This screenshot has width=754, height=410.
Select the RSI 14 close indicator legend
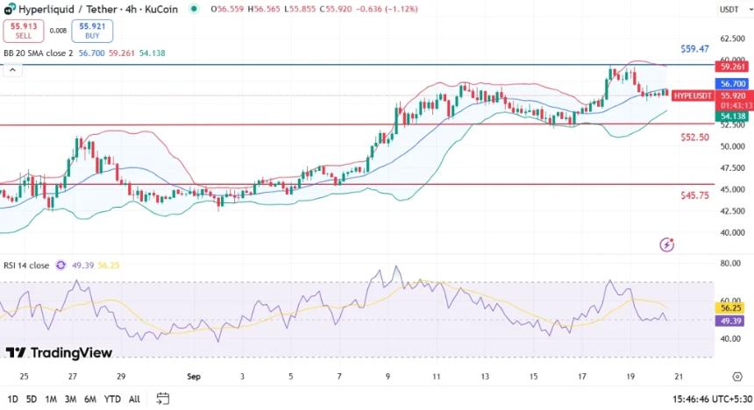(25, 265)
